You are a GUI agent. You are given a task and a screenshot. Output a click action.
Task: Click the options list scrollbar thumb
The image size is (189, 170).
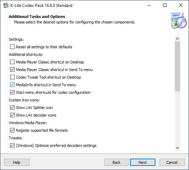[177, 67]
